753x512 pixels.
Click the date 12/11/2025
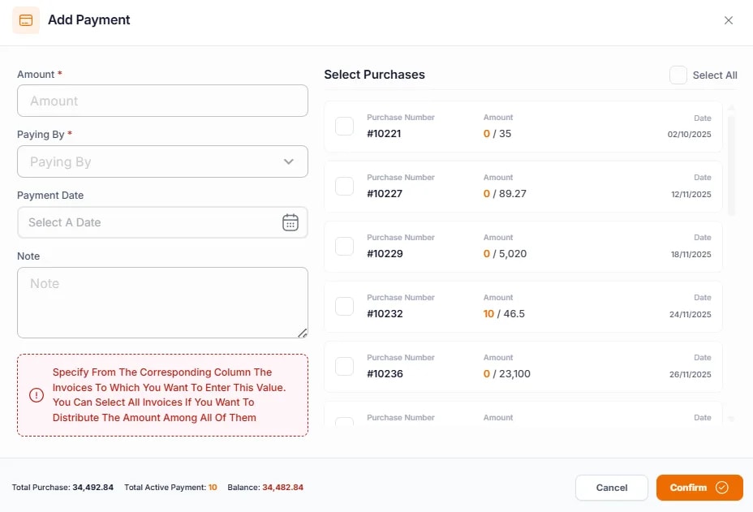[x=691, y=195]
